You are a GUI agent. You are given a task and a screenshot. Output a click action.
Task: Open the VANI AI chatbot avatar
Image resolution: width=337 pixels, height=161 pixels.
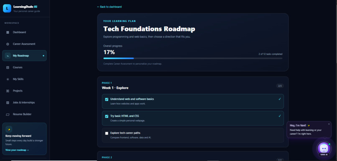[324, 148]
